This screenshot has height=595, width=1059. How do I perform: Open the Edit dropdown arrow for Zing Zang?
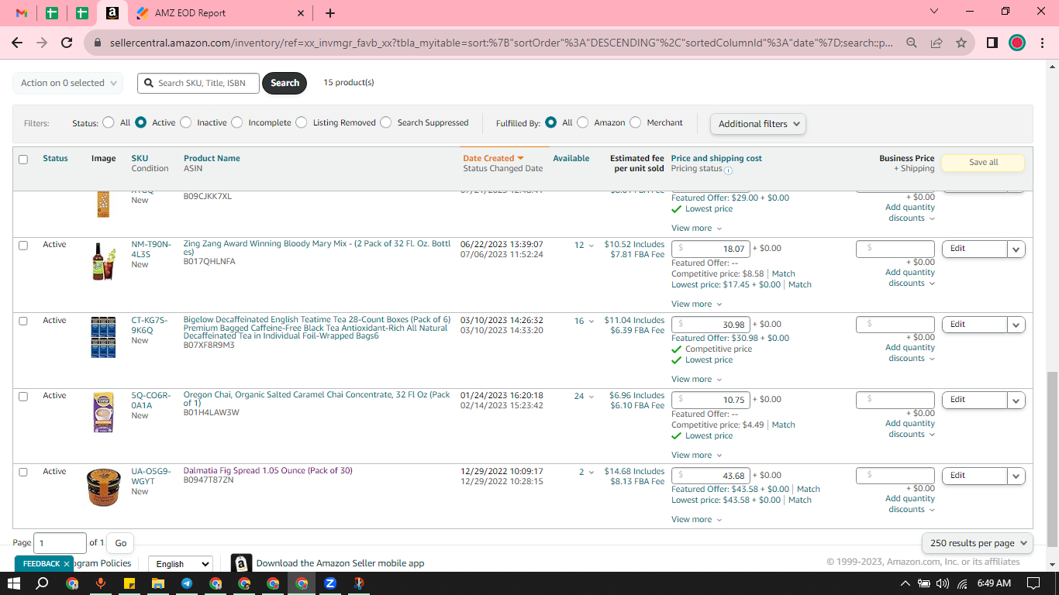coord(1016,249)
